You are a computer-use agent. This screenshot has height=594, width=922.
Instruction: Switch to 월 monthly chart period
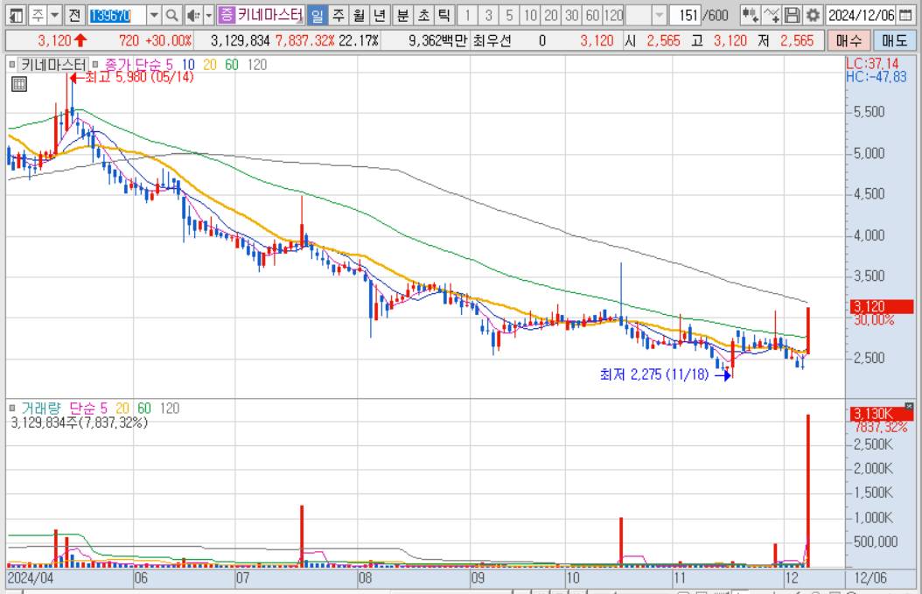coord(359,15)
